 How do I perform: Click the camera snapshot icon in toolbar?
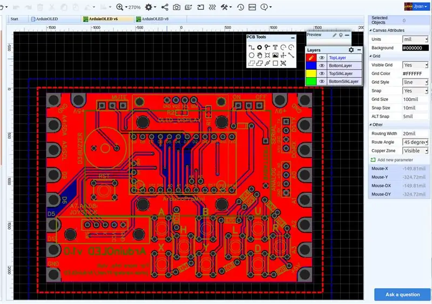[177, 7]
